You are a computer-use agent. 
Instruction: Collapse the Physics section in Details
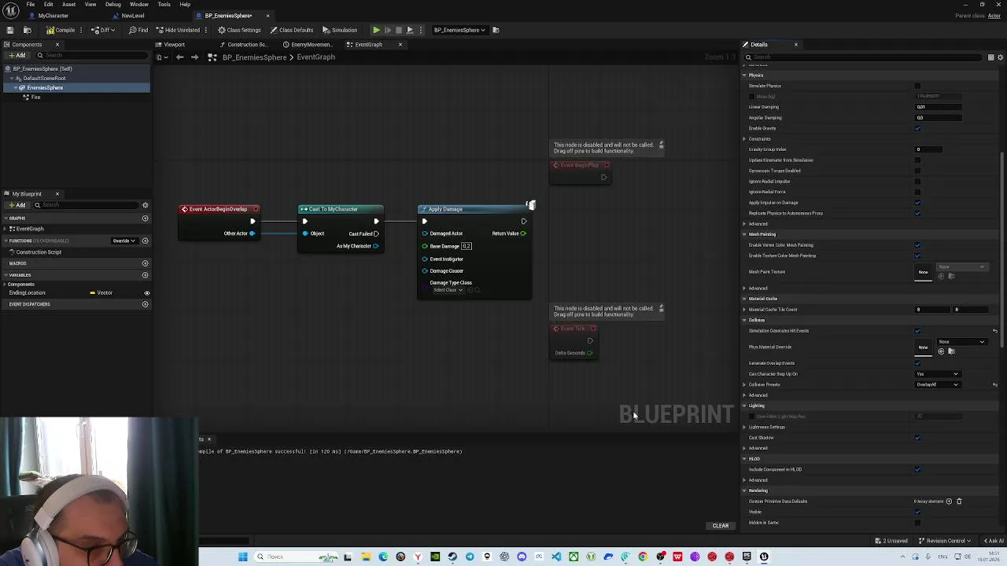(744, 75)
